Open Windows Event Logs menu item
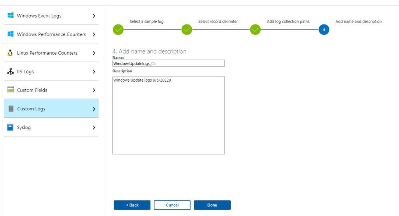This screenshot has height=216, width=399. point(52,16)
